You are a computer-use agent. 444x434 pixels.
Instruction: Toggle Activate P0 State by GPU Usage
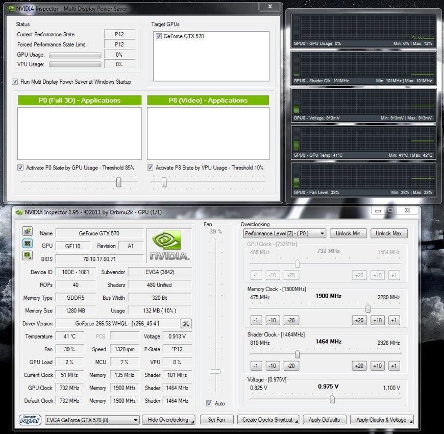20,167
